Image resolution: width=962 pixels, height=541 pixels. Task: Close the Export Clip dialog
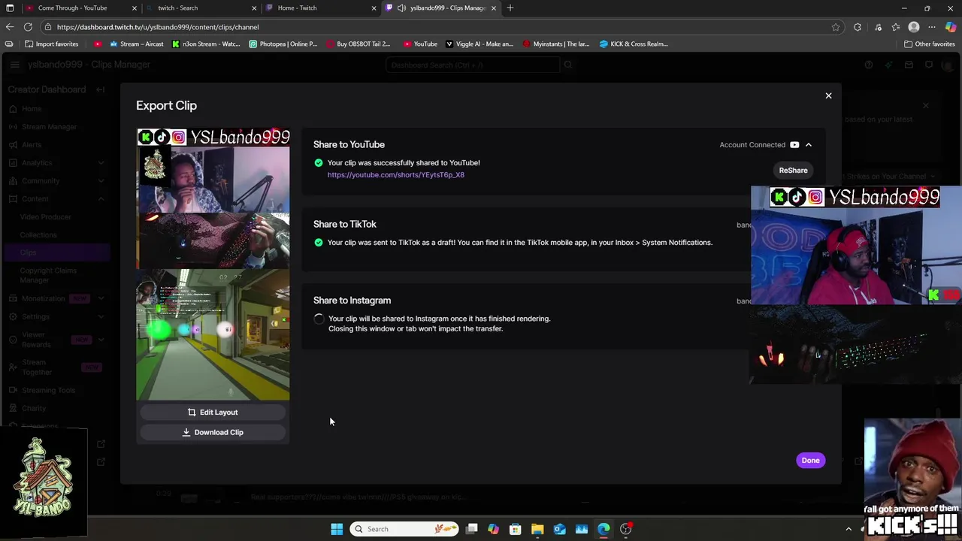pos(828,95)
